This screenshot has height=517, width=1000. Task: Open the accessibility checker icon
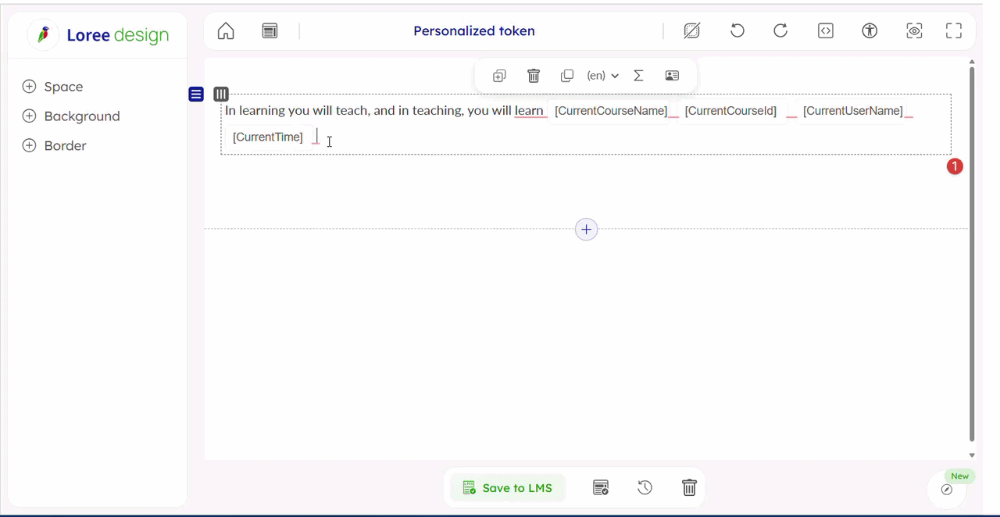(x=870, y=31)
